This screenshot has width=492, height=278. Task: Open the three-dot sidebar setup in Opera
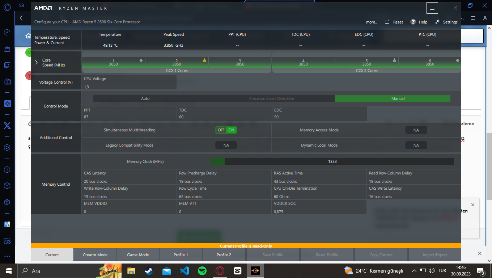click(x=7, y=256)
